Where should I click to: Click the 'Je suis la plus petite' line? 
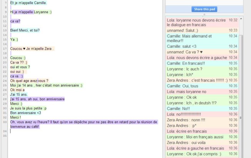coord(28,108)
